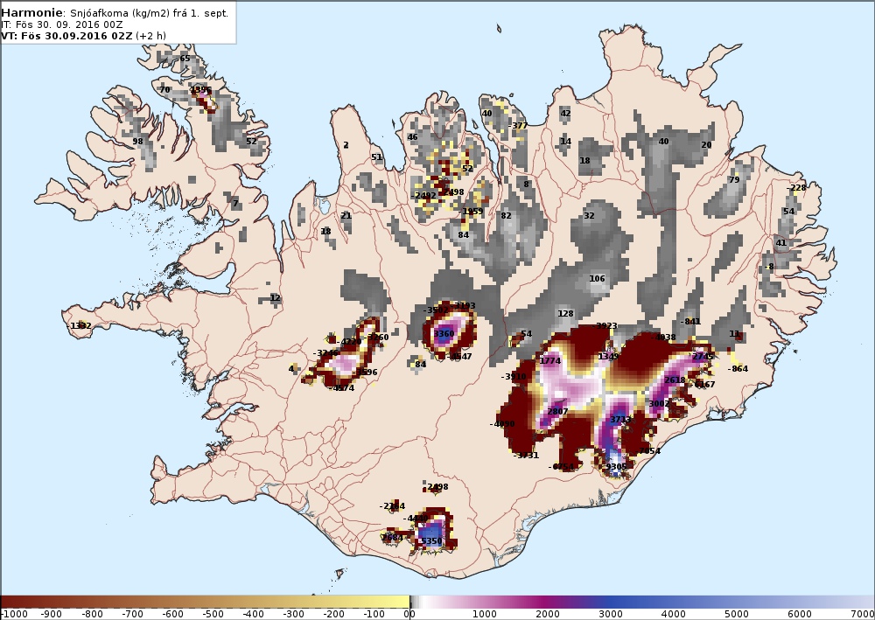The width and height of the screenshot is (875, 620).
Task: Click the '-100' label on the color scale
Action: (x=374, y=614)
